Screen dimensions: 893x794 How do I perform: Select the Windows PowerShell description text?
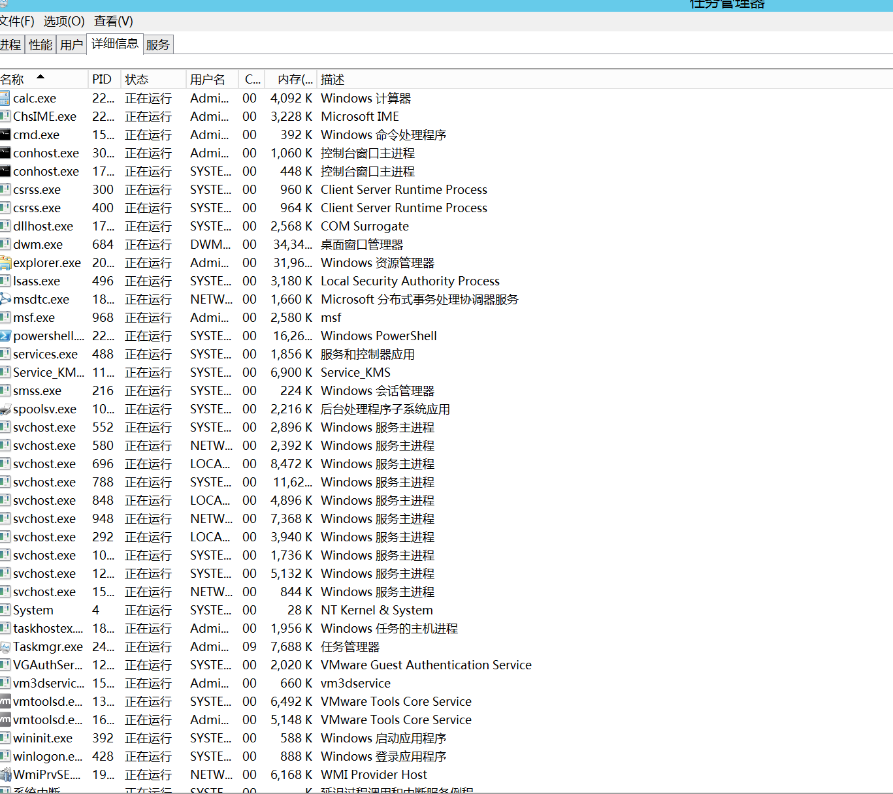(x=379, y=336)
